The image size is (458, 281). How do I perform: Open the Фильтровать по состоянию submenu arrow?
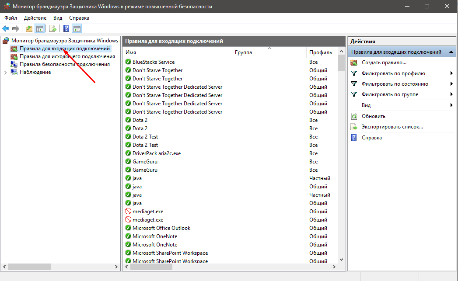451,84
